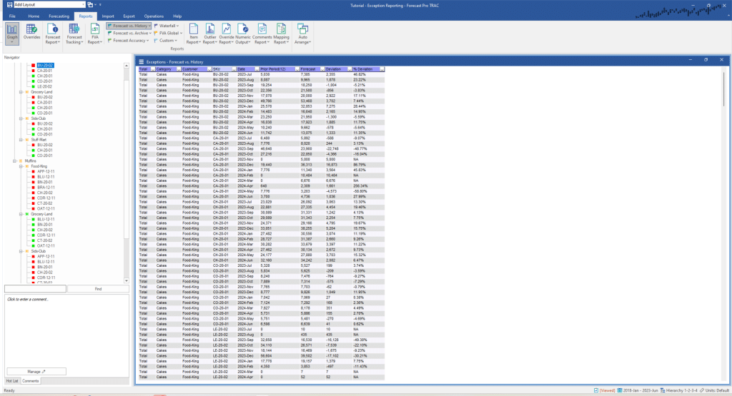Open filter dropdown on % Deviation column
The height and width of the screenshot is (396, 732).
click(x=382, y=69)
